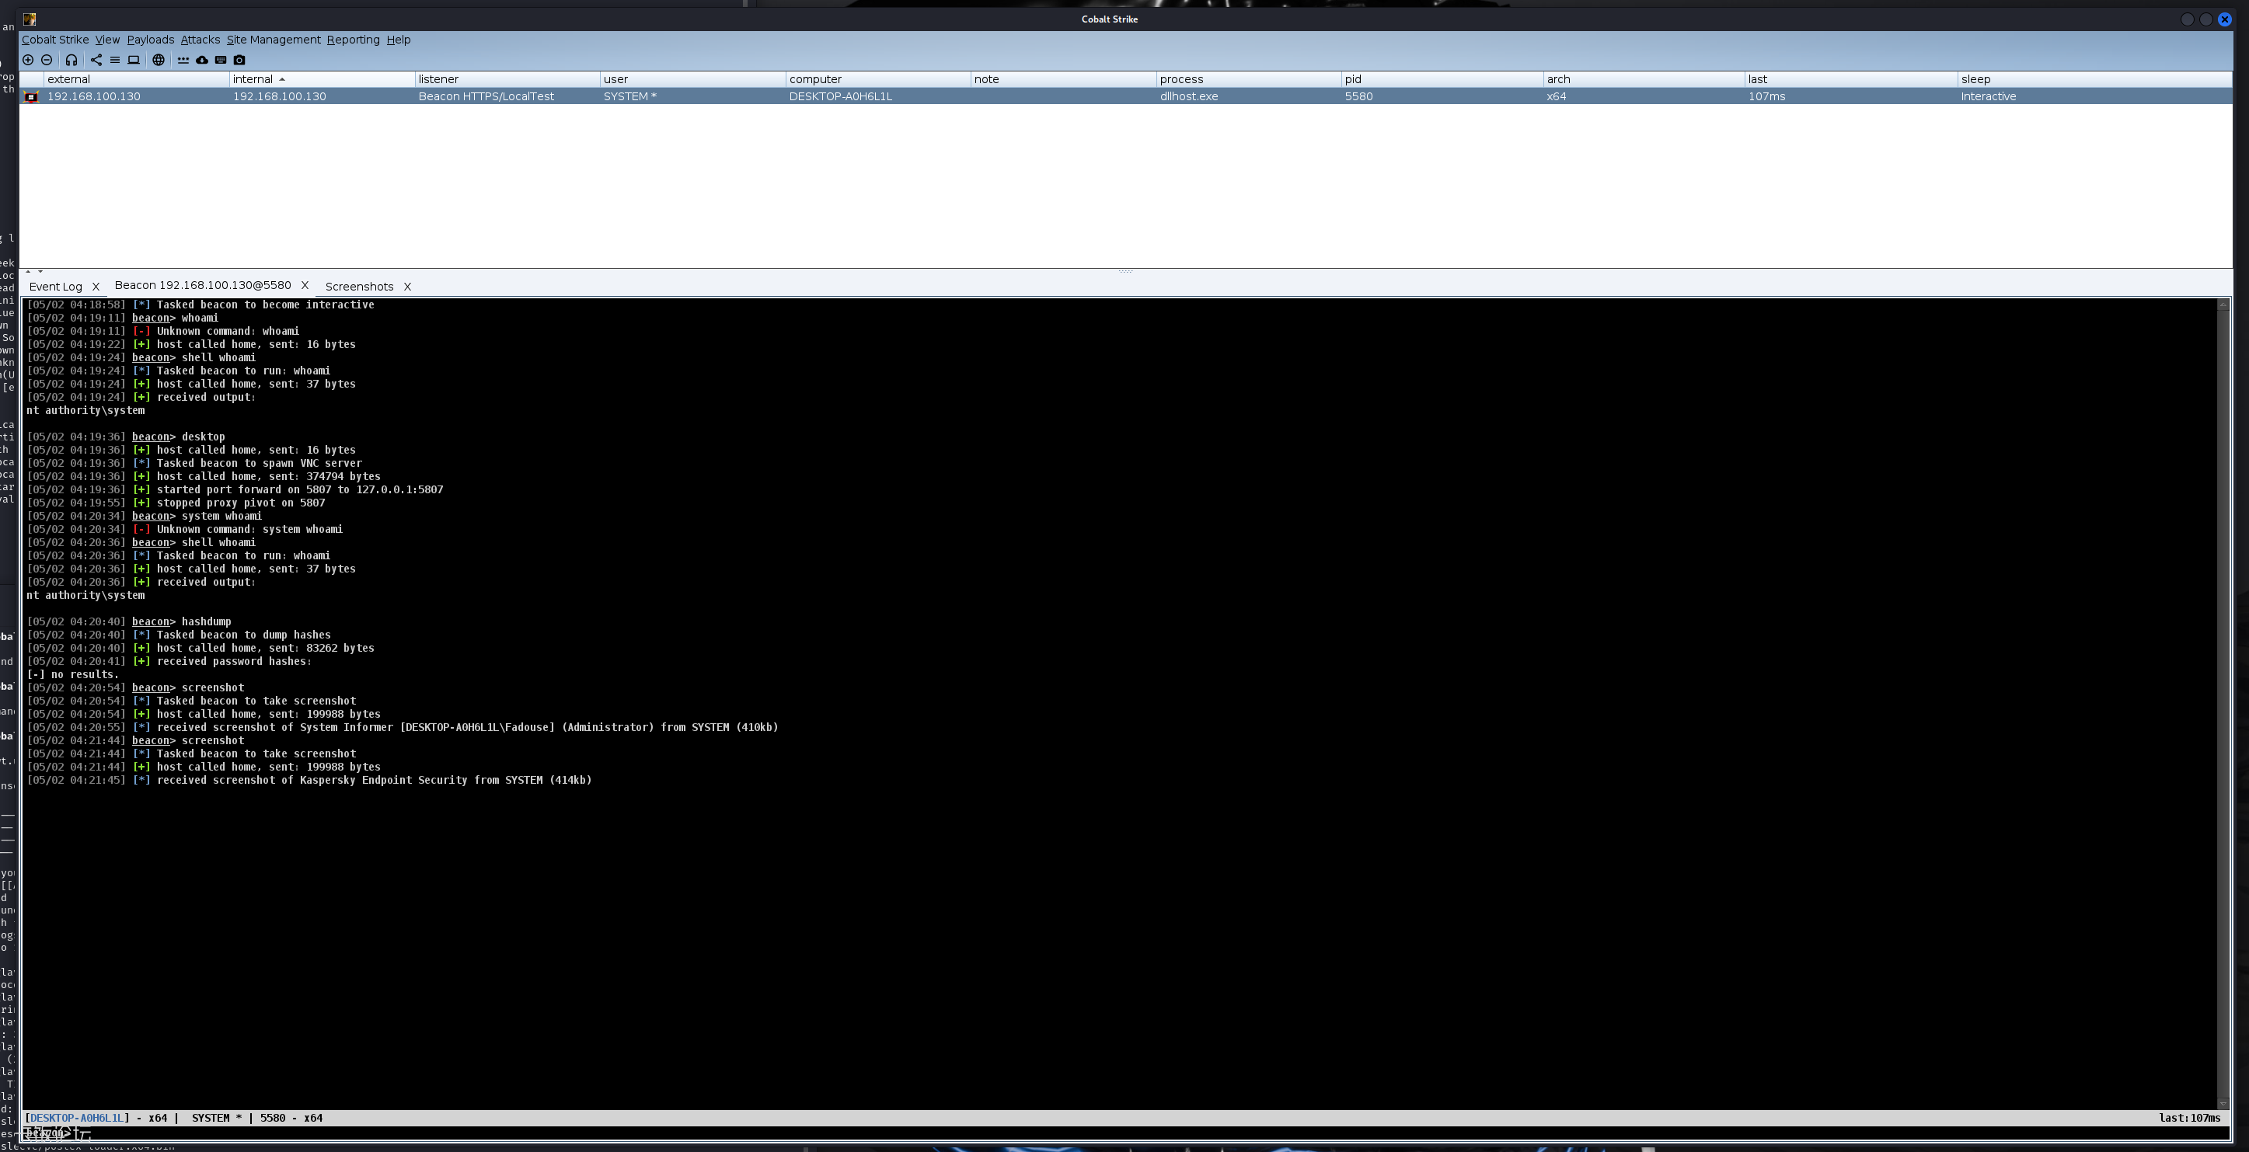
Task: Sort sessions by the listener column
Action: pyautogui.click(x=507, y=79)
